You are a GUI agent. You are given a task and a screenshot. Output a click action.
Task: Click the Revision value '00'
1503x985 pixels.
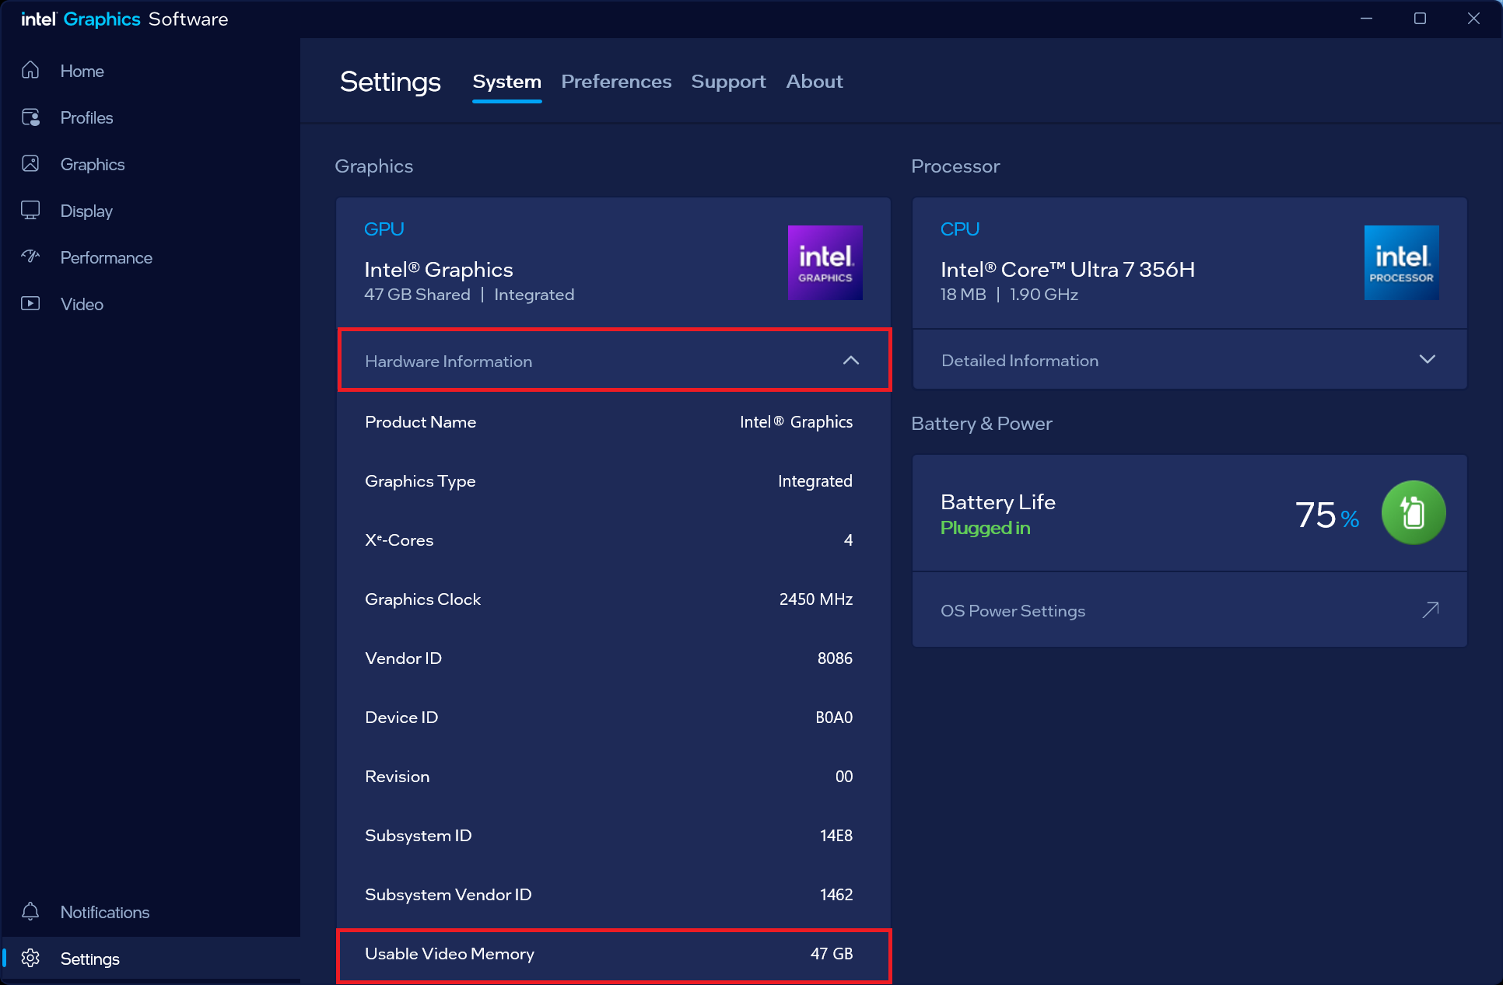point(844,777)
